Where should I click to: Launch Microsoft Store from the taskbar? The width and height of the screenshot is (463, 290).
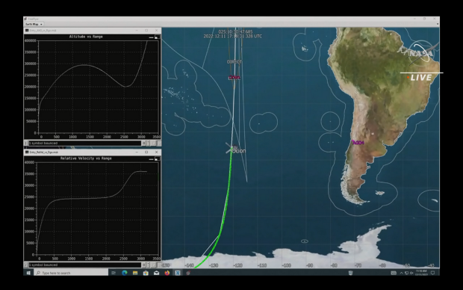(146, 273)
